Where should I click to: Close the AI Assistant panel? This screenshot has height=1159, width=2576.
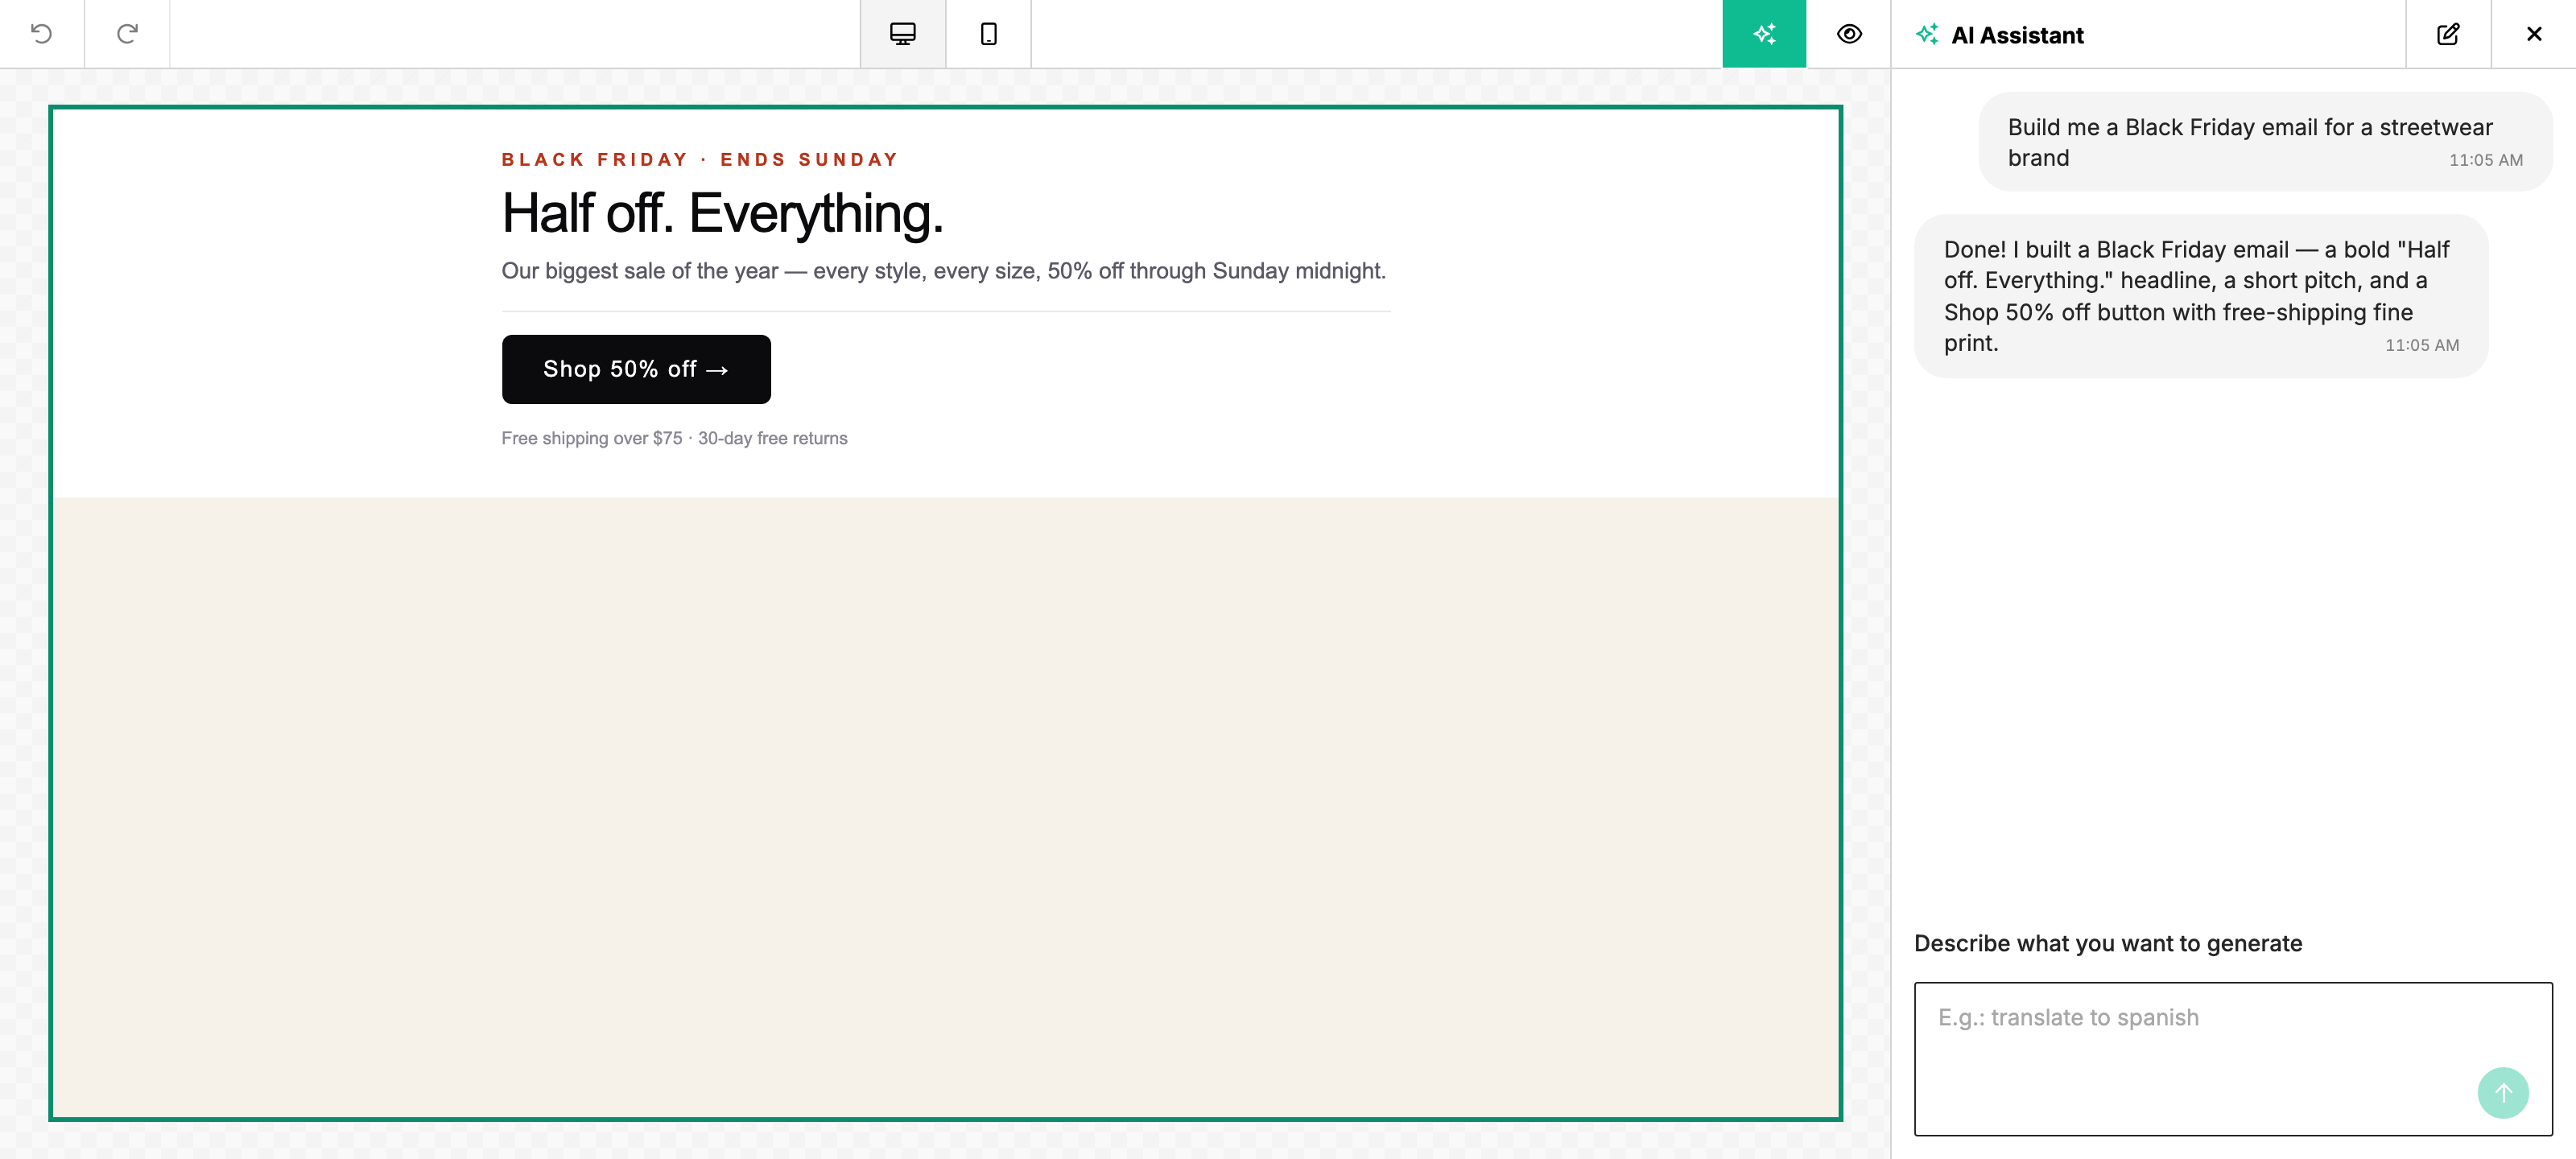(2534, 34)
